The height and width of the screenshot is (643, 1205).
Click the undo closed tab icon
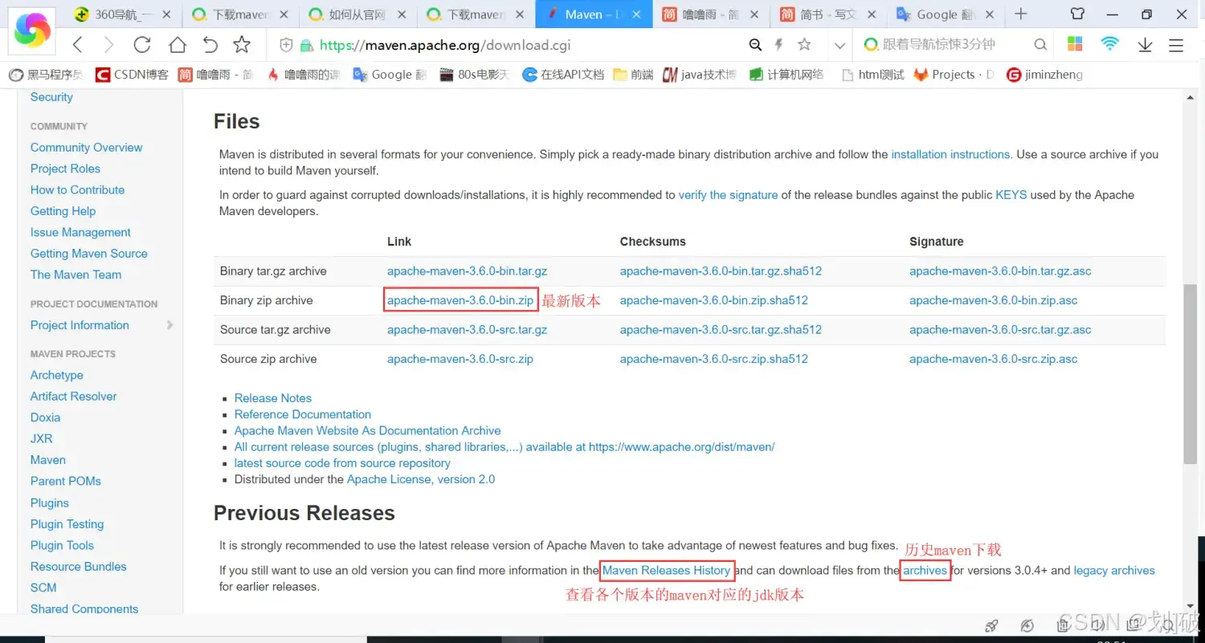210,45
